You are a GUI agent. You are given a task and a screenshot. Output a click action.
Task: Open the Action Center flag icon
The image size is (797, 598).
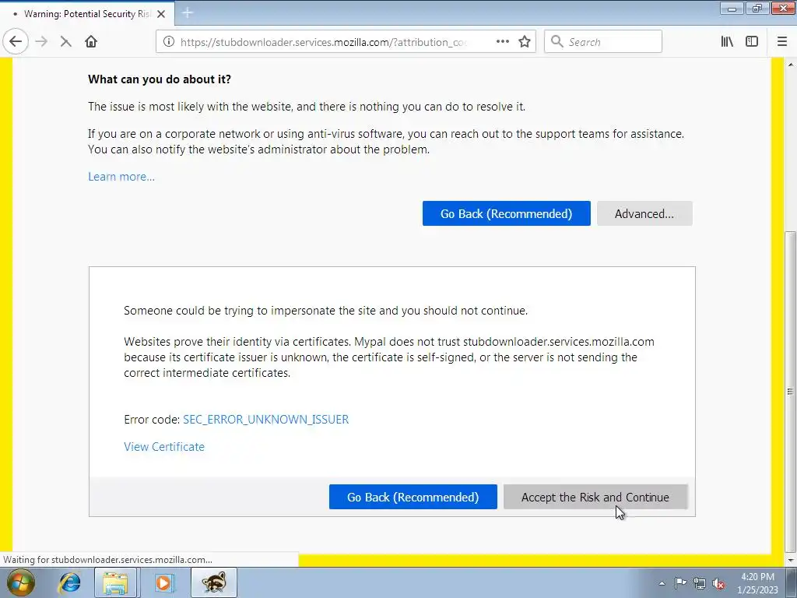pos(680,583)
